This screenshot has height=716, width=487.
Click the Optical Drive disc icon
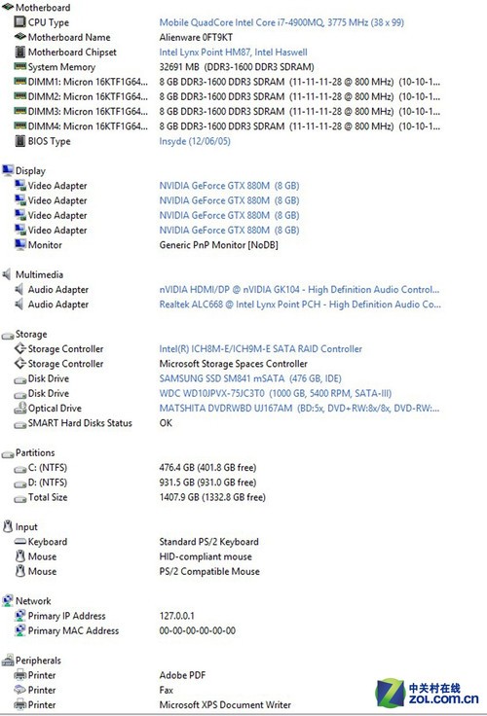coord(19,408)
